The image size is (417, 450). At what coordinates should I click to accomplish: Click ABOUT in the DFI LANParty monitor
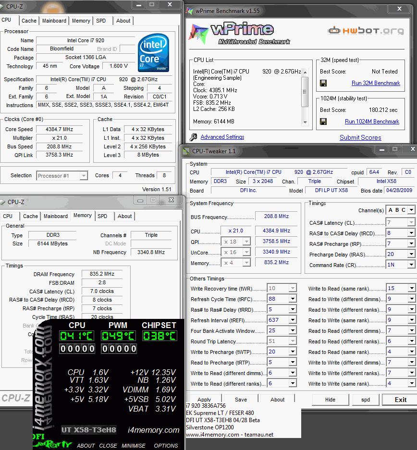tap(86, 446)
